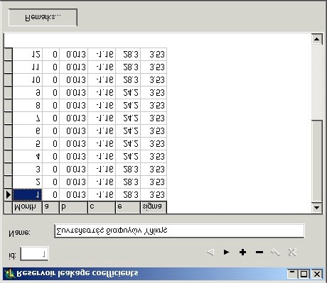The height and width of the screenshot is (283, 327).
Task: Click the e value 28.3 in month 1 row
Action: point(128,195)
